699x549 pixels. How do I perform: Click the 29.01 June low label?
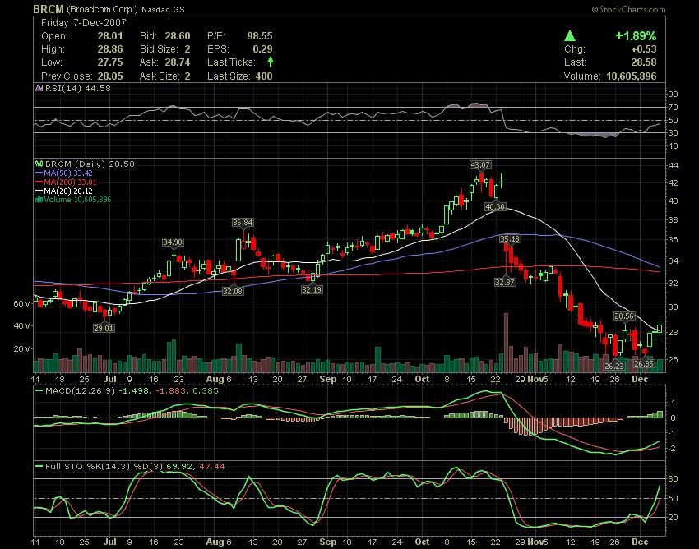(x=104, y=329)
